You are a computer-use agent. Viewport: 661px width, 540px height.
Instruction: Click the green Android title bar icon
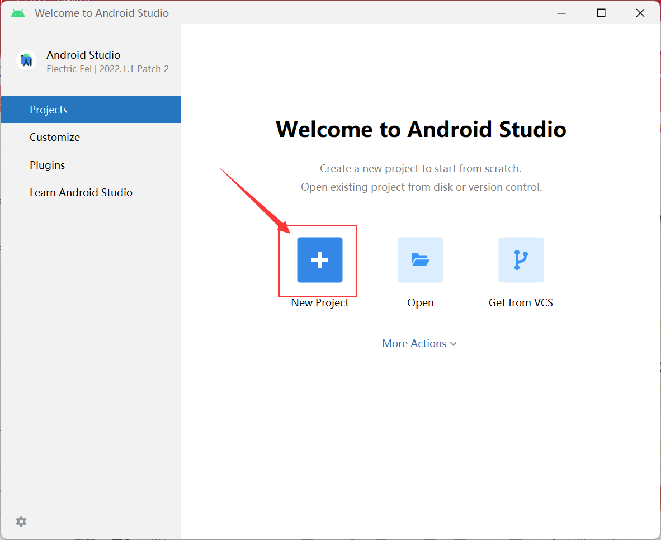[18, 13]
